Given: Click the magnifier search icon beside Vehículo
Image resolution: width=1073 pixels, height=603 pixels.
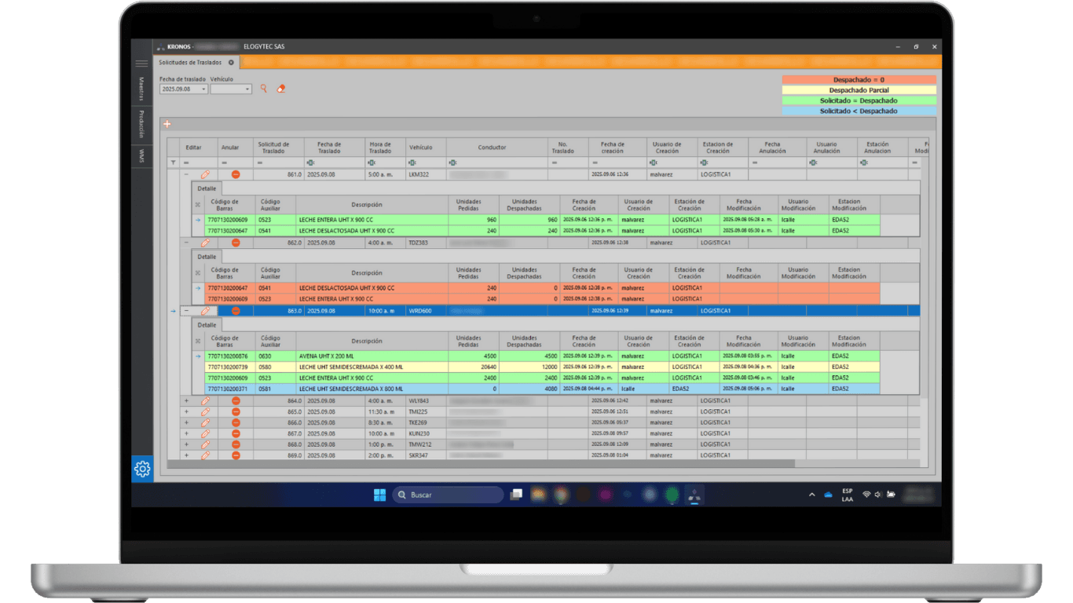Looking at the screenshot, I should (264, 90).
